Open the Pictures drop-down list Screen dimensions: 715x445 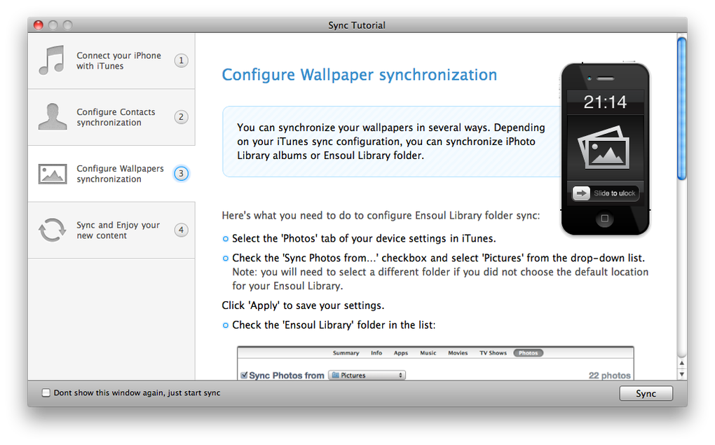pos(367,375)
